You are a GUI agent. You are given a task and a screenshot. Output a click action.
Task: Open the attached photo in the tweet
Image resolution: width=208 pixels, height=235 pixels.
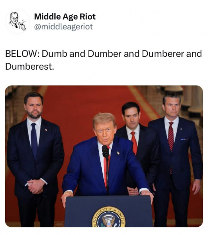104,156
